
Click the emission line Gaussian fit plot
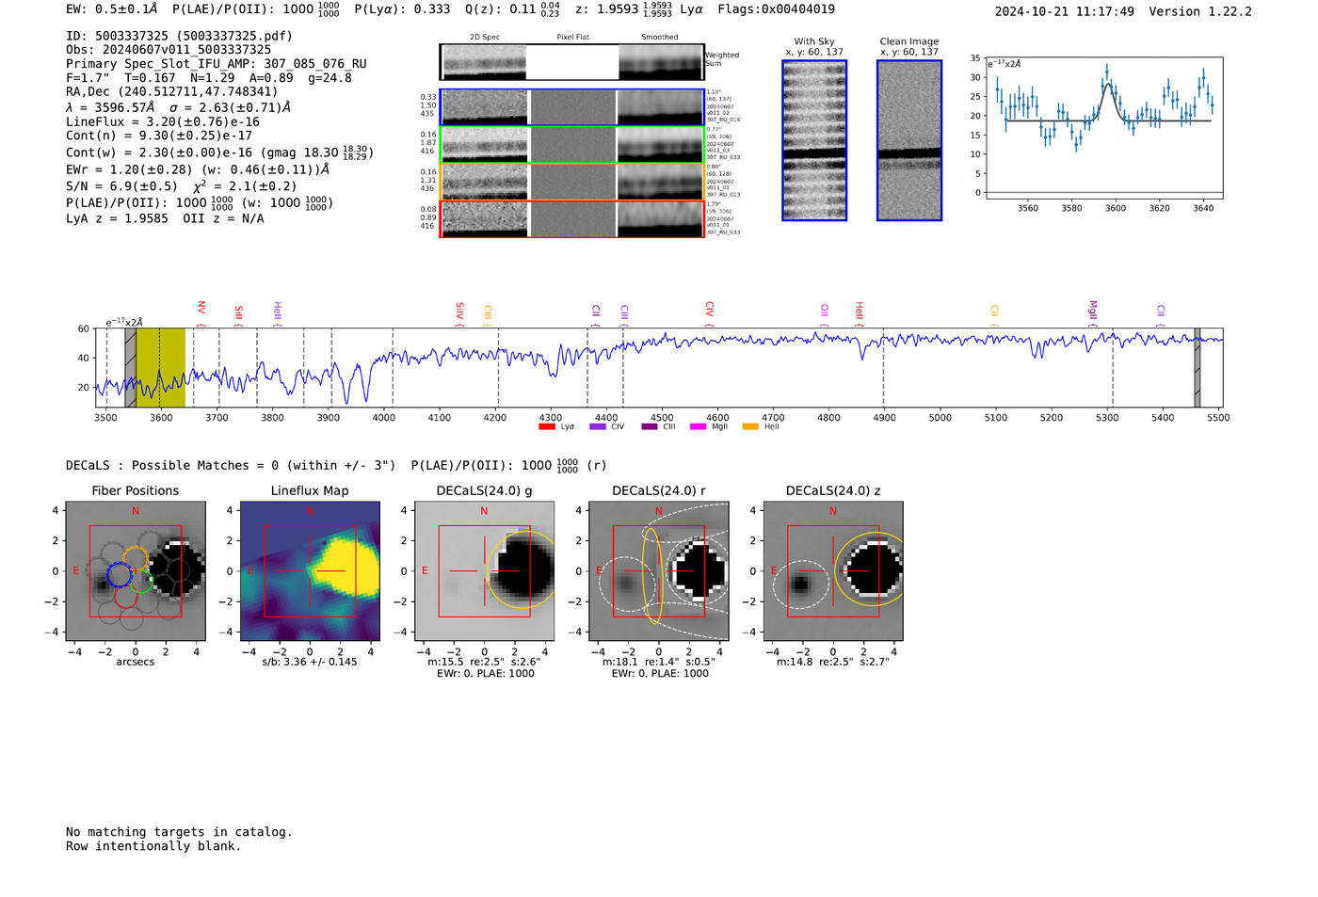point(1103,129)
